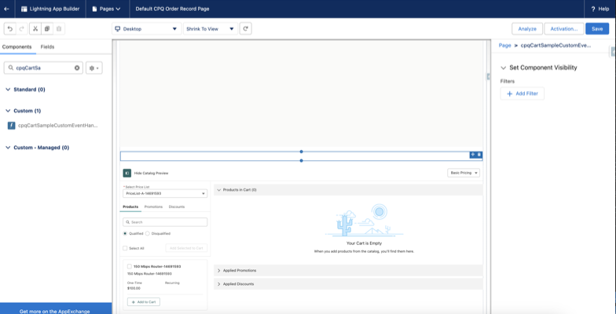Screen dimensions: 616x314
Task: Copy the selected component
Action: (x=47, y=28)
